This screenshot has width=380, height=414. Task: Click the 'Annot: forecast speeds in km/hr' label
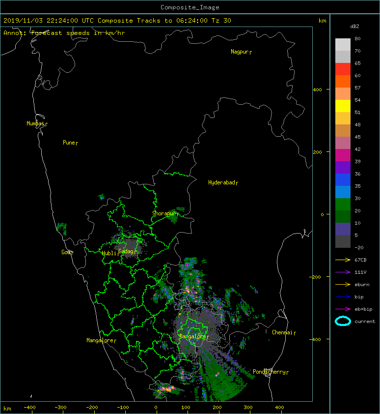point(64,33)
